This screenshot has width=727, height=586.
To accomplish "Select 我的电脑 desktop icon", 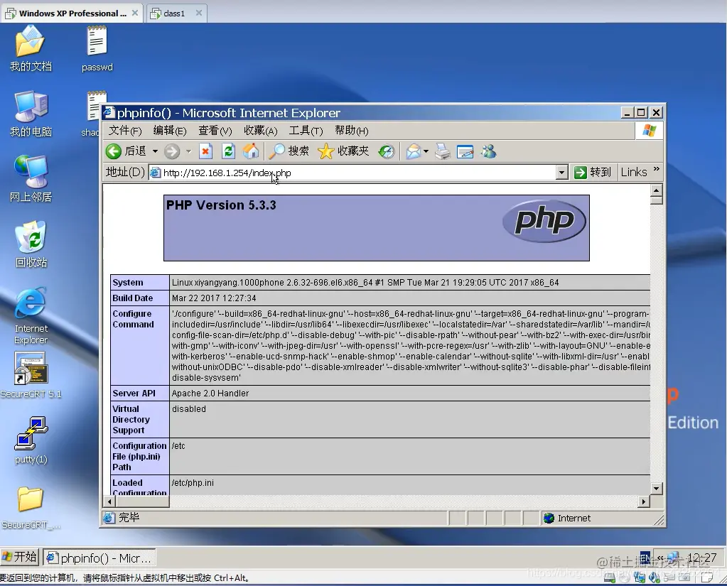I will click(31, 114).
